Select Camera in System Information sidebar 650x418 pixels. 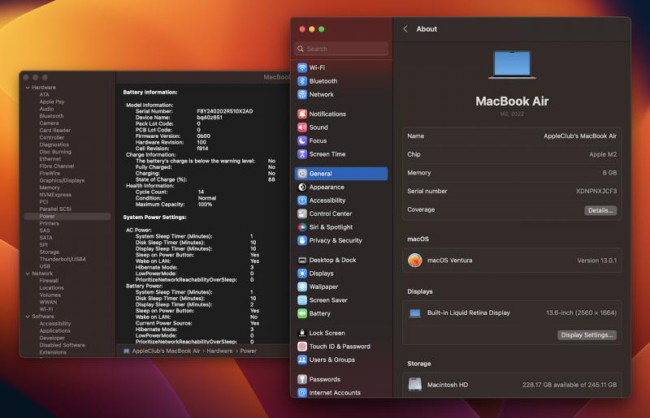[49, 123]
